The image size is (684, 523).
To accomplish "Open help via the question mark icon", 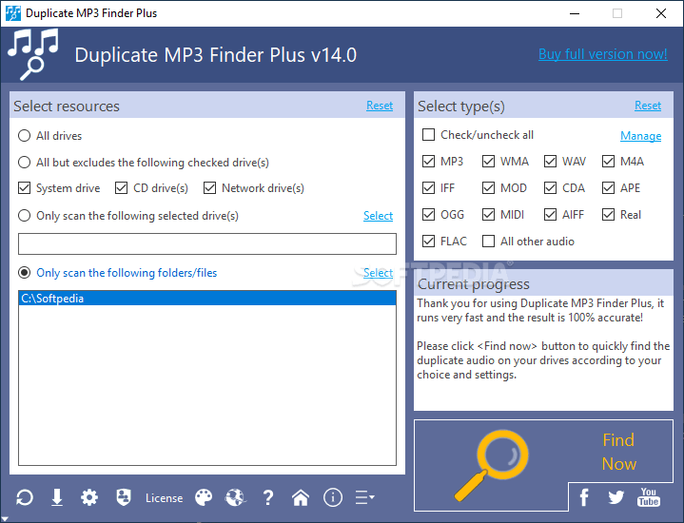I will pyautogui.click(x=268, y=497).
